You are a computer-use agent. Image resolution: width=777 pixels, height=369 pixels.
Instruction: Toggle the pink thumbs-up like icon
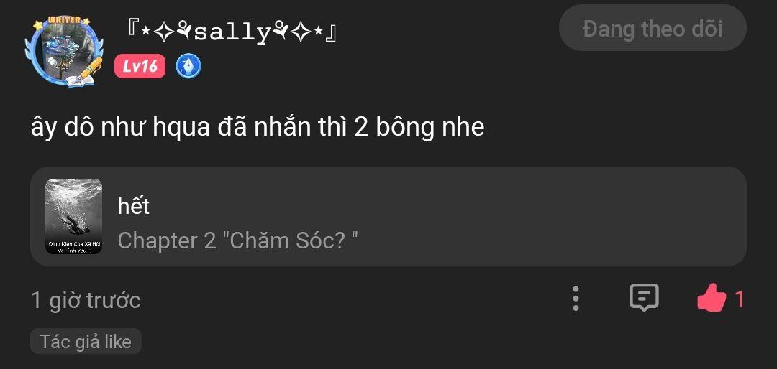click(x=711, y=298)
